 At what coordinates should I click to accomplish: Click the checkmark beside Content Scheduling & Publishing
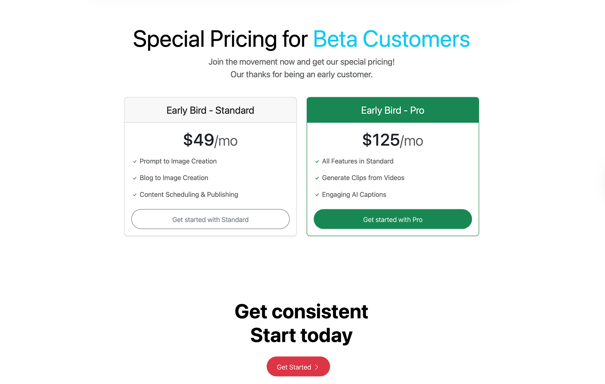point(135,195)
